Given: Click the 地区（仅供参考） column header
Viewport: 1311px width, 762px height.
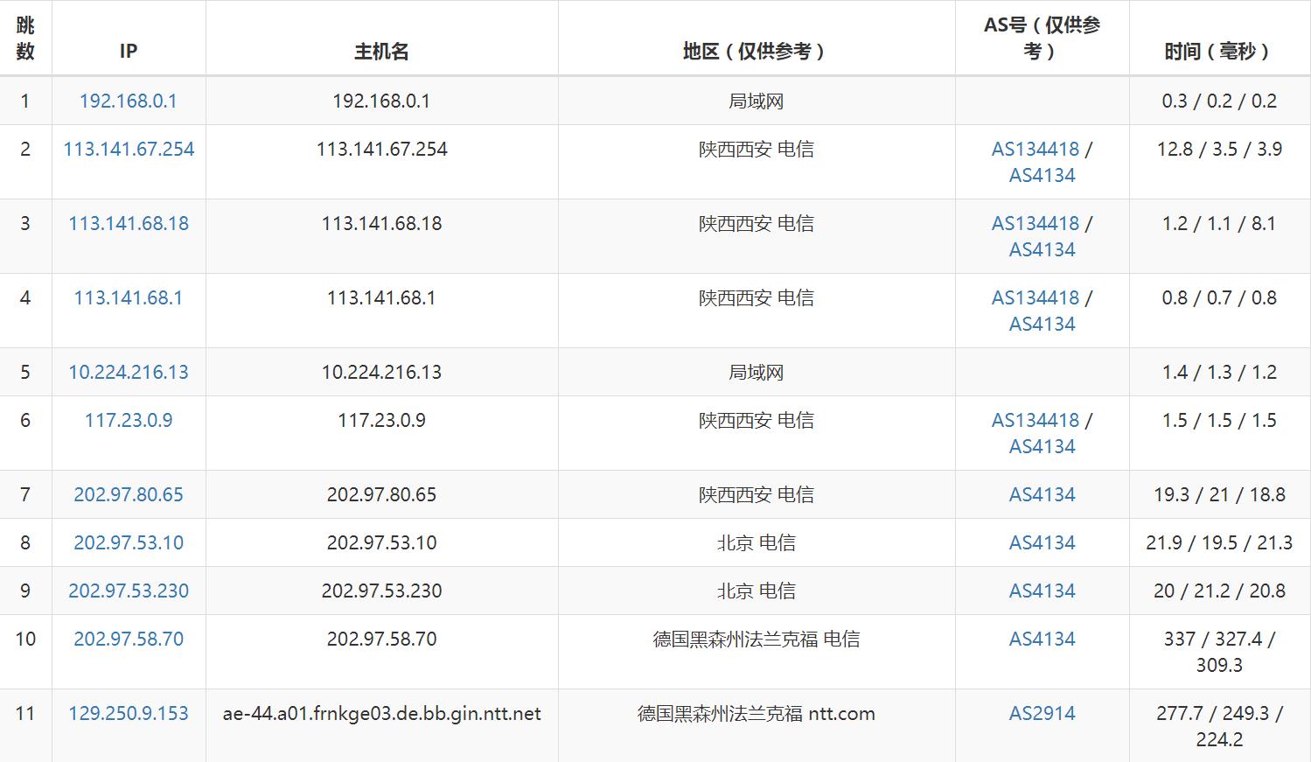Looking at the screenshot, I should coord(757,38).
